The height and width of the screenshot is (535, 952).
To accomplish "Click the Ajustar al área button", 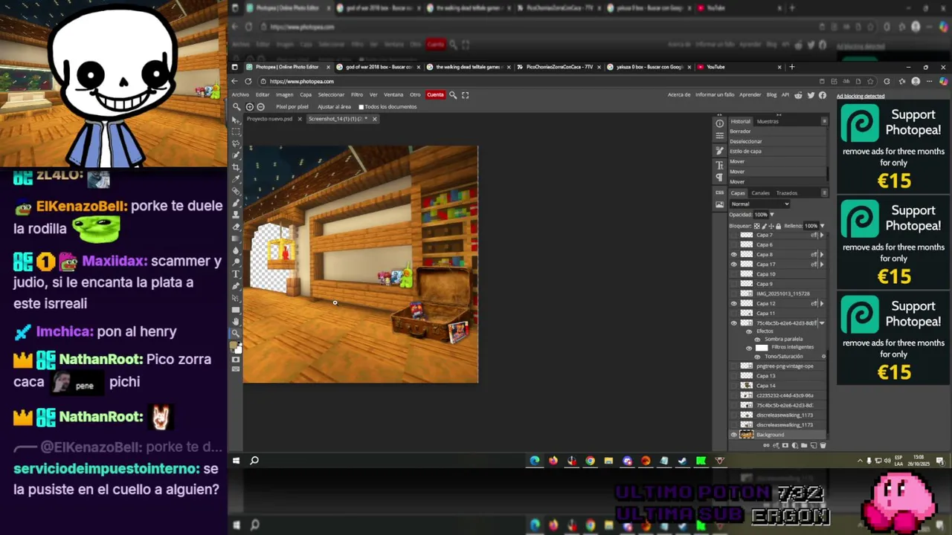I will click(334, 107).
